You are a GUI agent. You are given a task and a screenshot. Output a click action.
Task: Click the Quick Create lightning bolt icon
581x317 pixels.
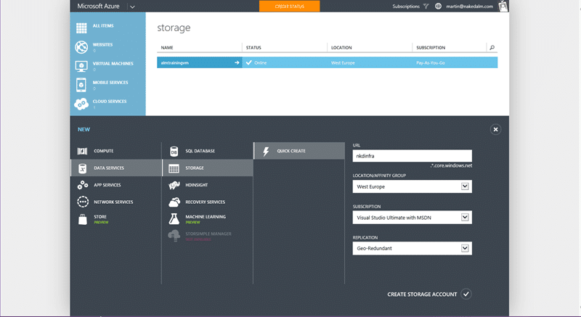click(x=266, y=152)
